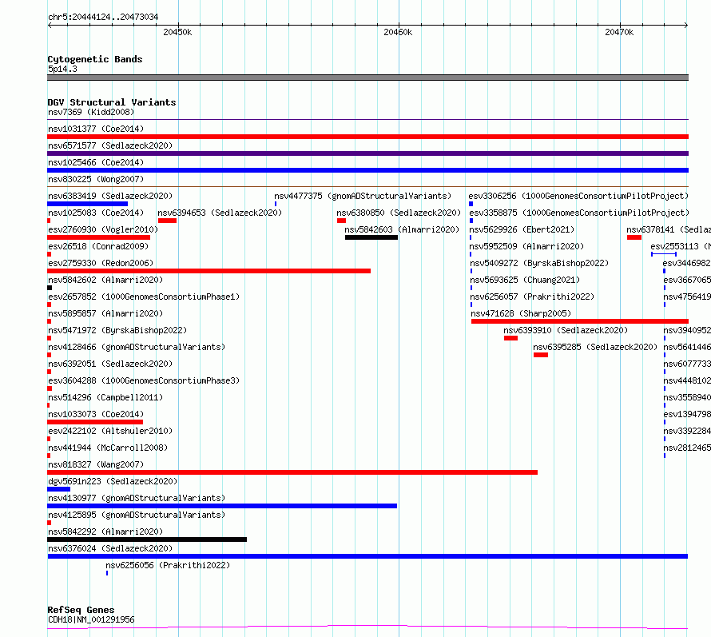Open the Cytogenetic Bands track heading
711x637 pixels.
click(x=95, y=59)
